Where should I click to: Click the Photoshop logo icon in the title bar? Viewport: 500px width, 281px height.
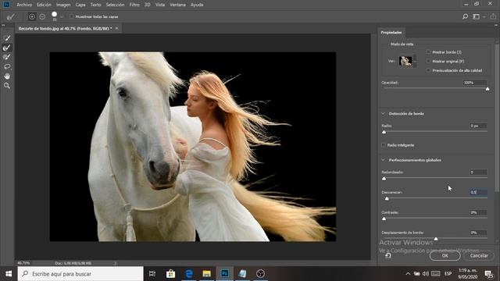pyautogui.click(x=6, y=5)
